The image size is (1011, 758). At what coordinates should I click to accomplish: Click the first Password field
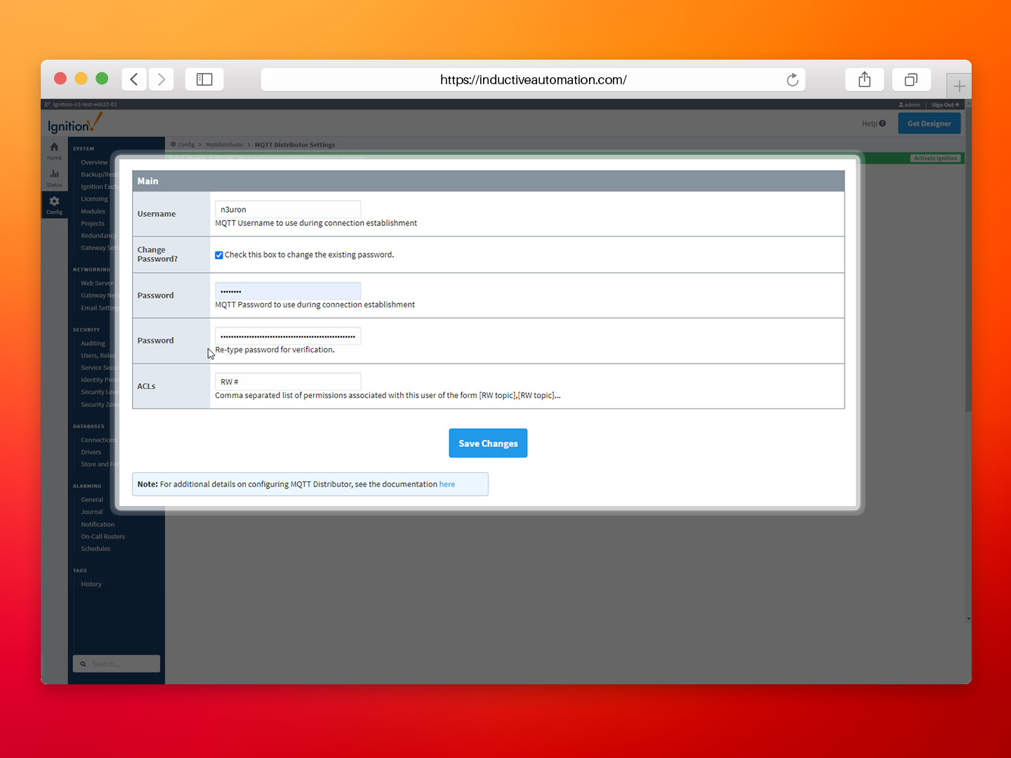coord(288,291)
